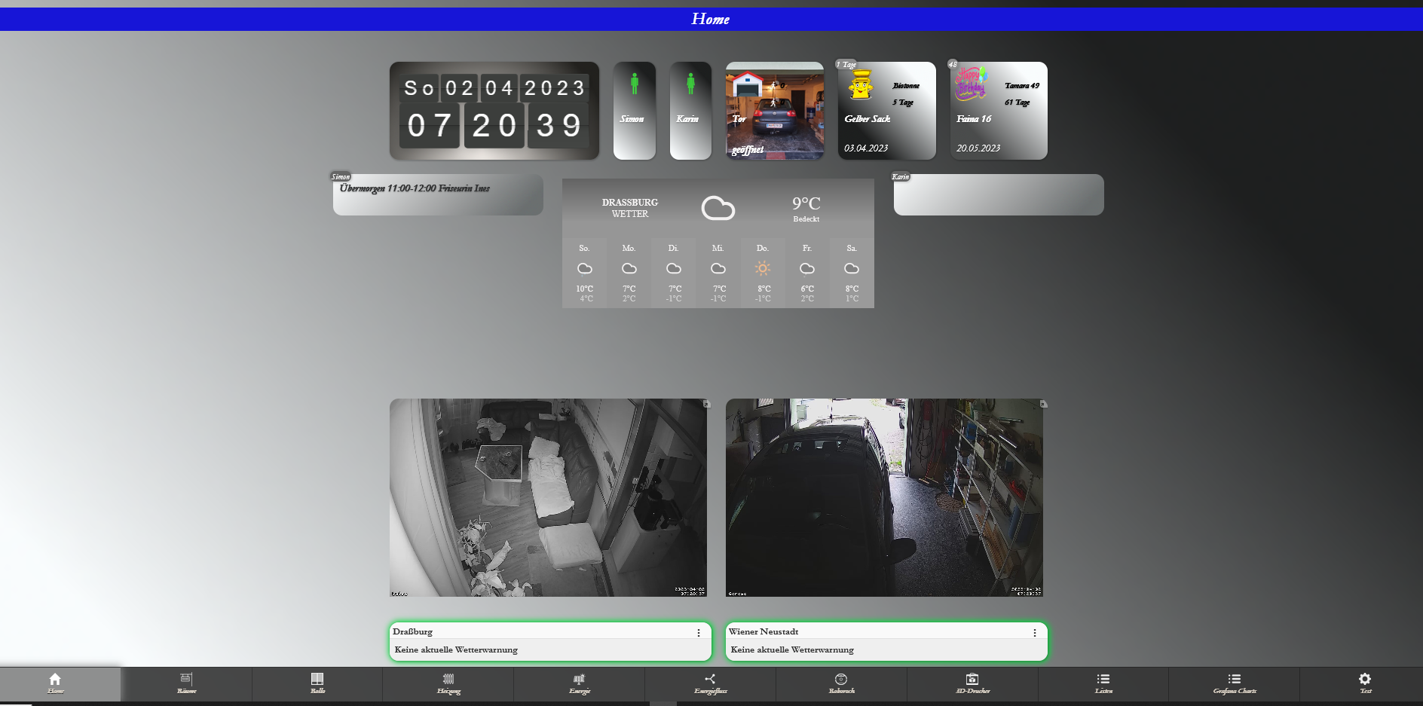1423x706 pixels.
Task: Expand the garage camera via corner icon
Action: click(x=1043, y=404)
